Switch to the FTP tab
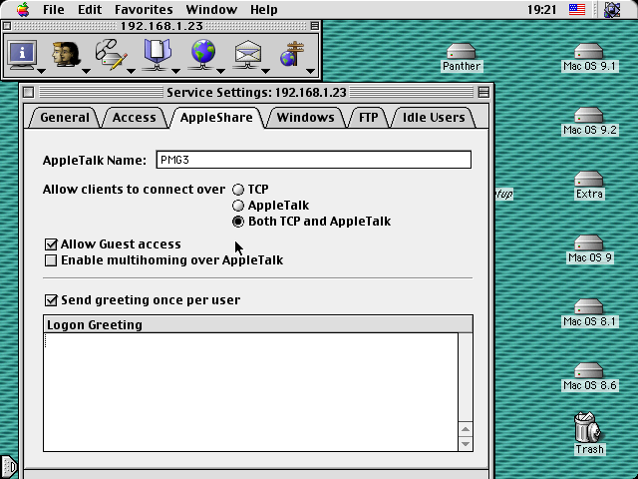This screenshot has height=479, width=638. tap(368, 118)
